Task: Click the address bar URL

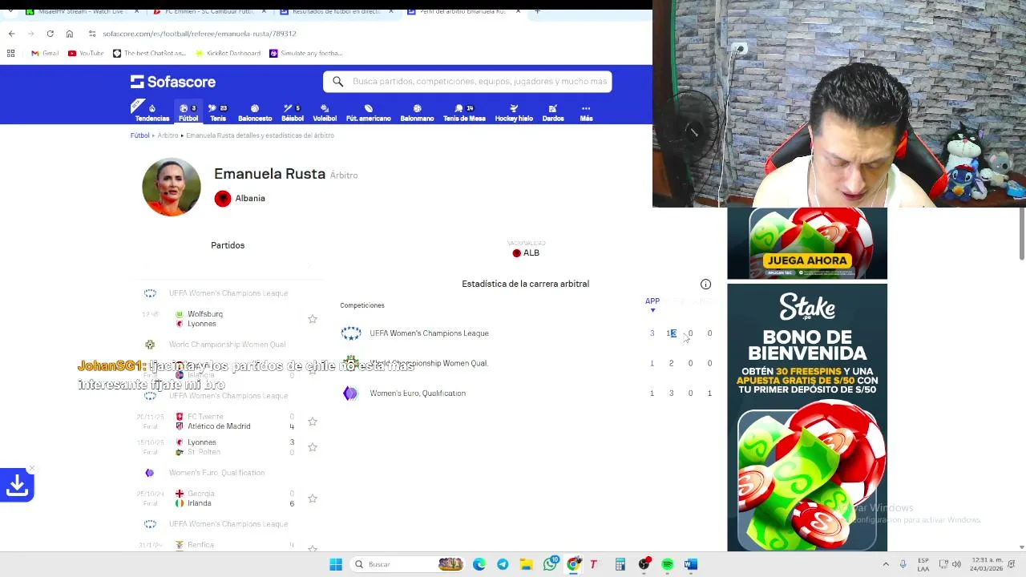Action: pyautogui.click(x=200, y=34)
